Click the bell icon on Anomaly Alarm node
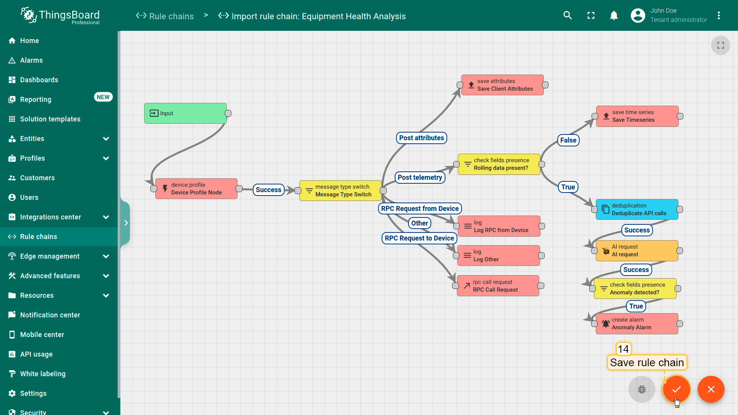 click(605, 324)
